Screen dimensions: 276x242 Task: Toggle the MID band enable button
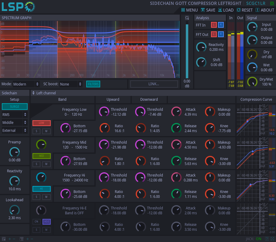(42, 156)
